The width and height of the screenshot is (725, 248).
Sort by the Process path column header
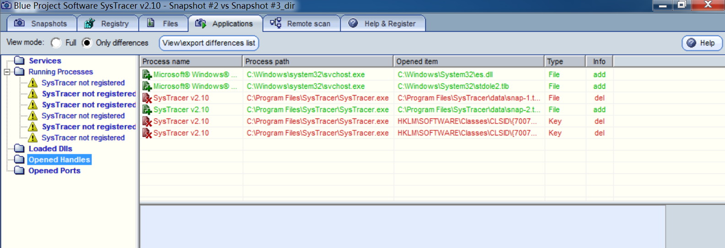[318, 61]
